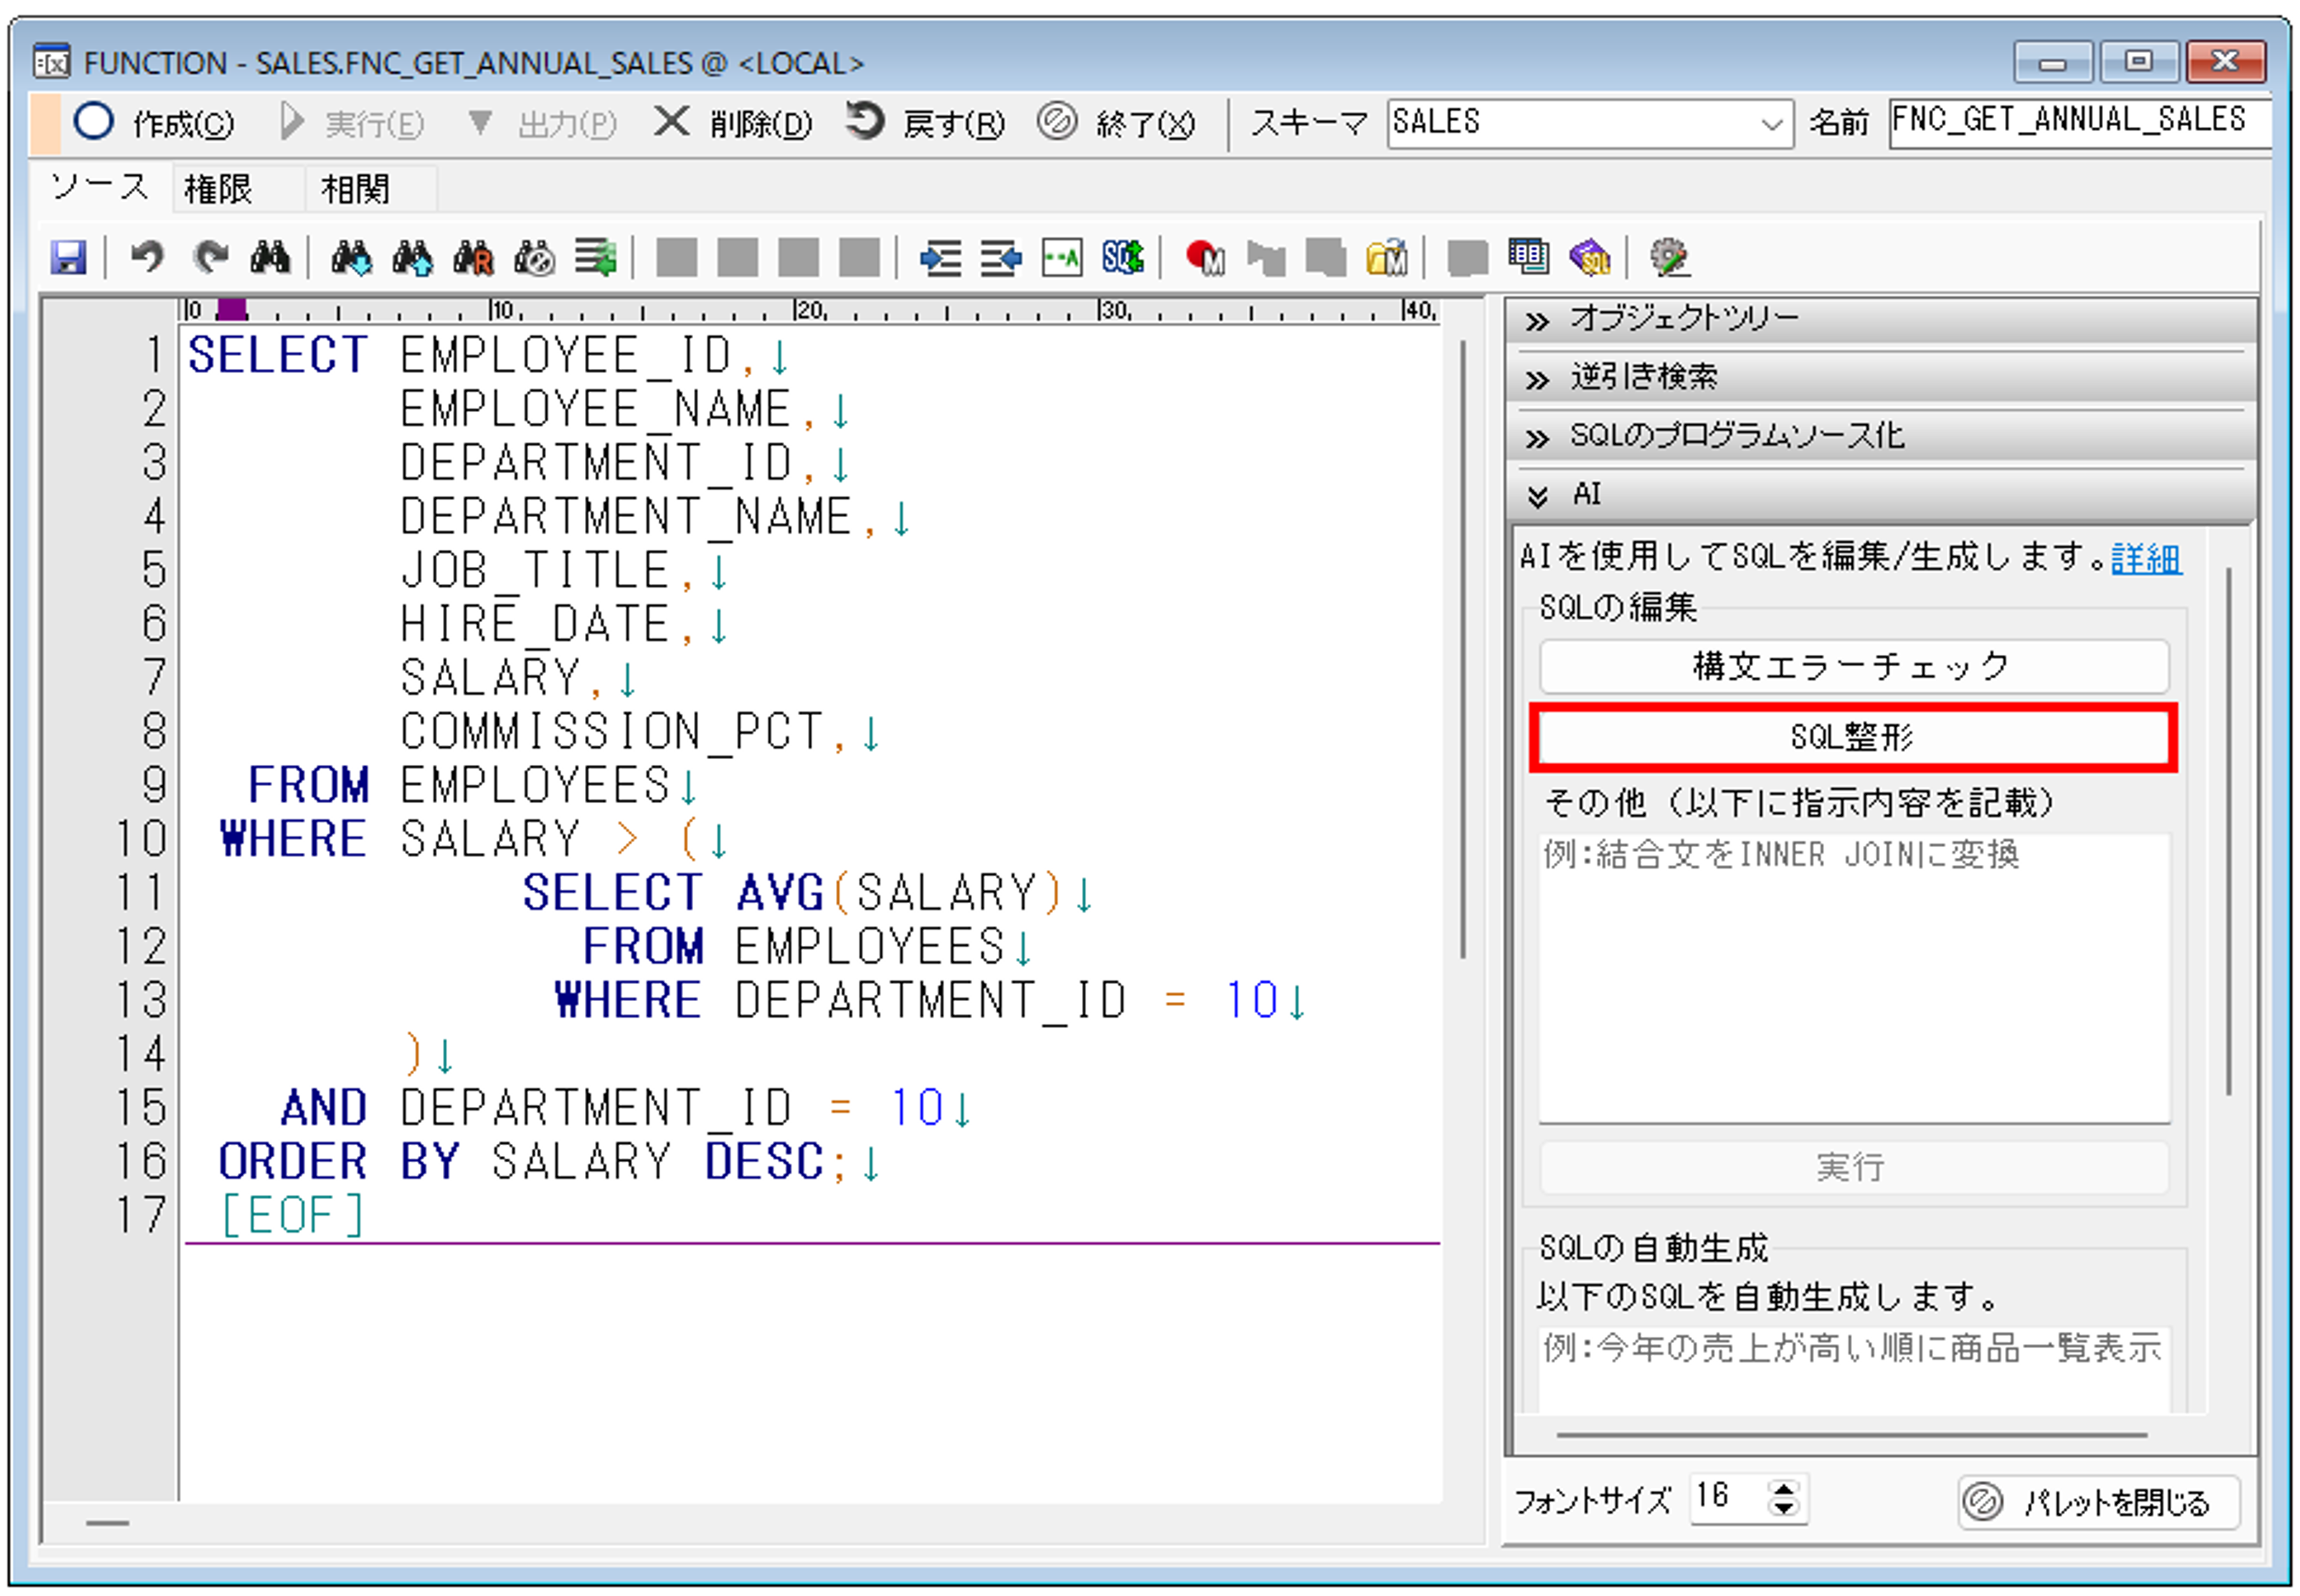Click the replace binoculars icon with R
The width and height of the screenshot is (2300, 1596).
[x=473, y=258]
